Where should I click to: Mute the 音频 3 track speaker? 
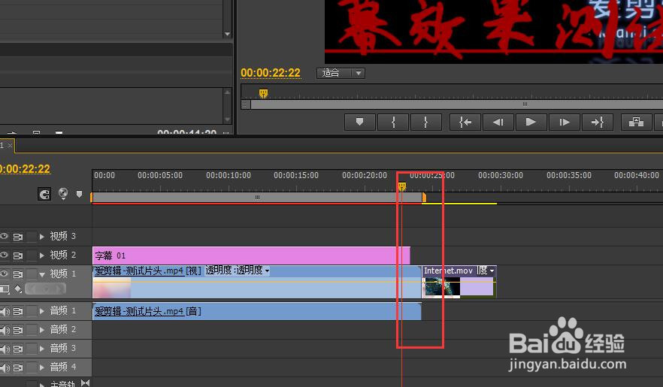pos(5,349)
